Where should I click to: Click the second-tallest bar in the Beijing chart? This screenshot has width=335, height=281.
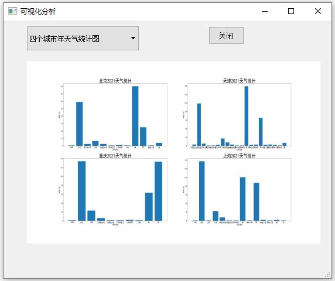coord(80,124)
